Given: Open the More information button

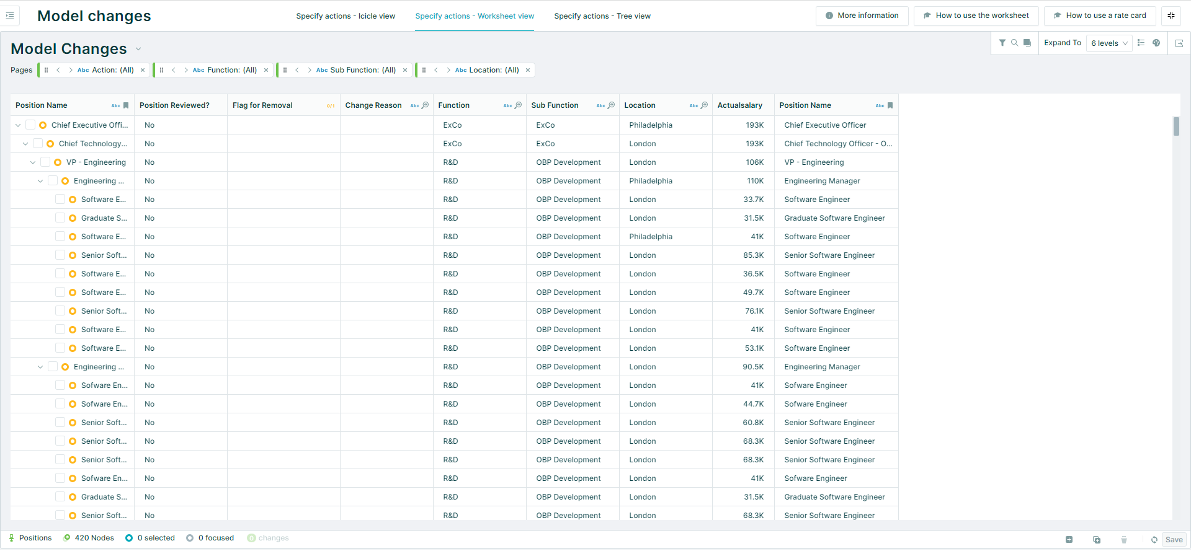Looking at the screenshot, I should pos(862,15).
